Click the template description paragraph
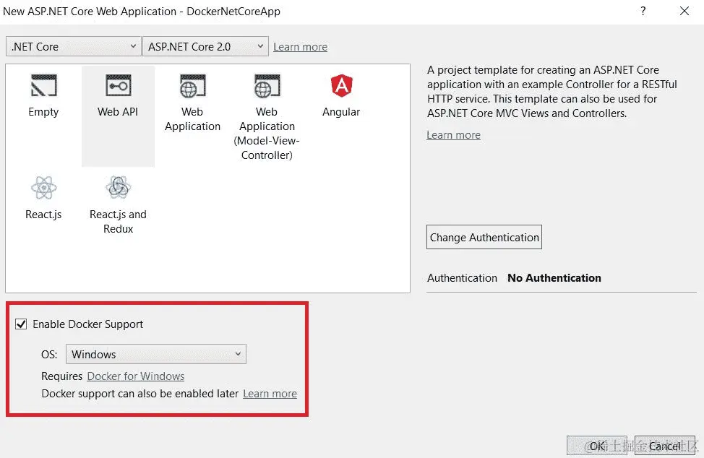Image resolution: width=704 pixels, height=458 pixels. point(551,92)
